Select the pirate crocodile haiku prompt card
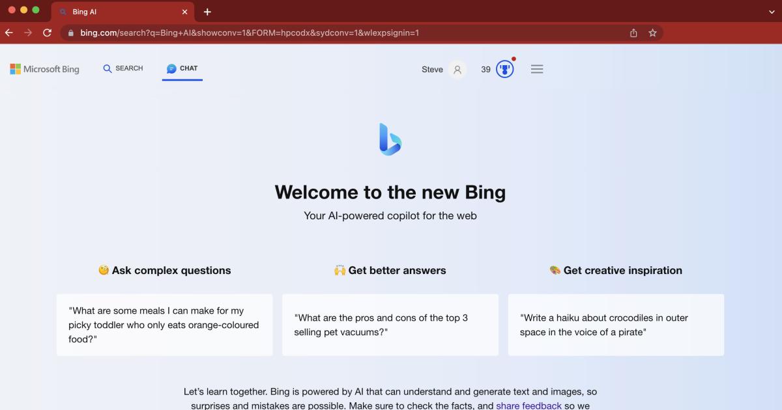This screenshot has width=782, height=410. click(x=616, y=324)
